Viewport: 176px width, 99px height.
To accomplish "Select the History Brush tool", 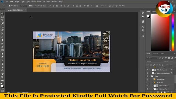I will (2, 43).
